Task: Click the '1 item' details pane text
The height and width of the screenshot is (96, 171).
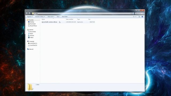Action: coord(37,85)
